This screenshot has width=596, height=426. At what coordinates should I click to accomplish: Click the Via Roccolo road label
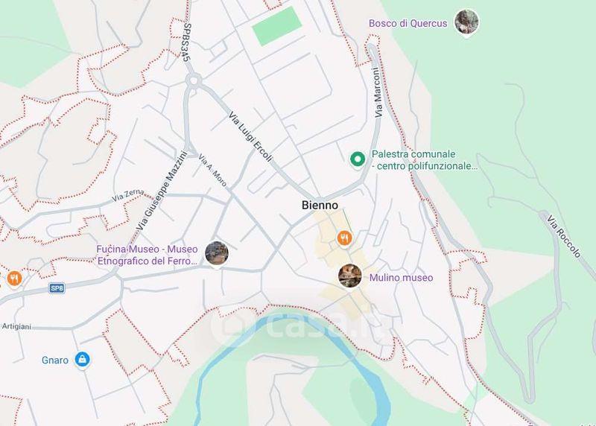coord(564,236)
